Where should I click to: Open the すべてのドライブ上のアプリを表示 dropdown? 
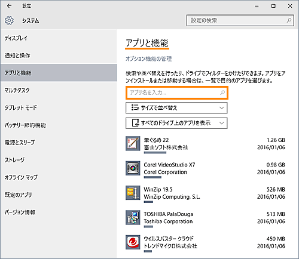(176, 123)
